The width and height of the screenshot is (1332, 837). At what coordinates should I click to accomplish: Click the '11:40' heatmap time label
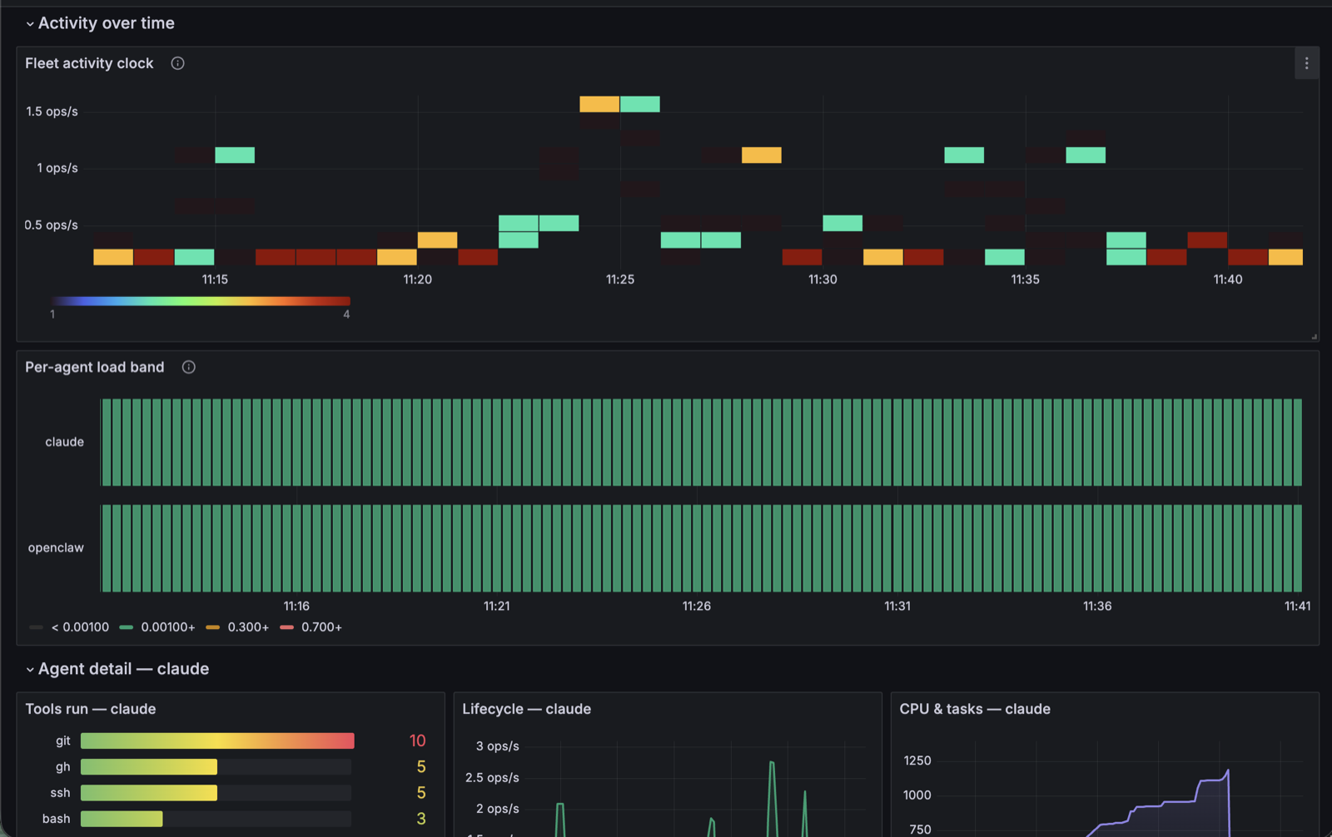1228,280
